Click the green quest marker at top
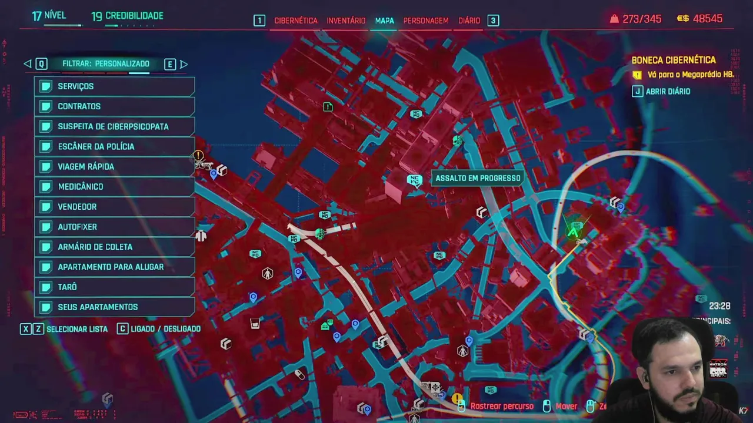The image size is (753, 423). click(328, 106)
